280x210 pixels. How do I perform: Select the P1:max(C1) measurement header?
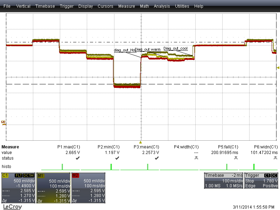[x=69, y=147]
